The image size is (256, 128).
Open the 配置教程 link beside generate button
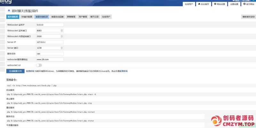[x=30, y=71]
